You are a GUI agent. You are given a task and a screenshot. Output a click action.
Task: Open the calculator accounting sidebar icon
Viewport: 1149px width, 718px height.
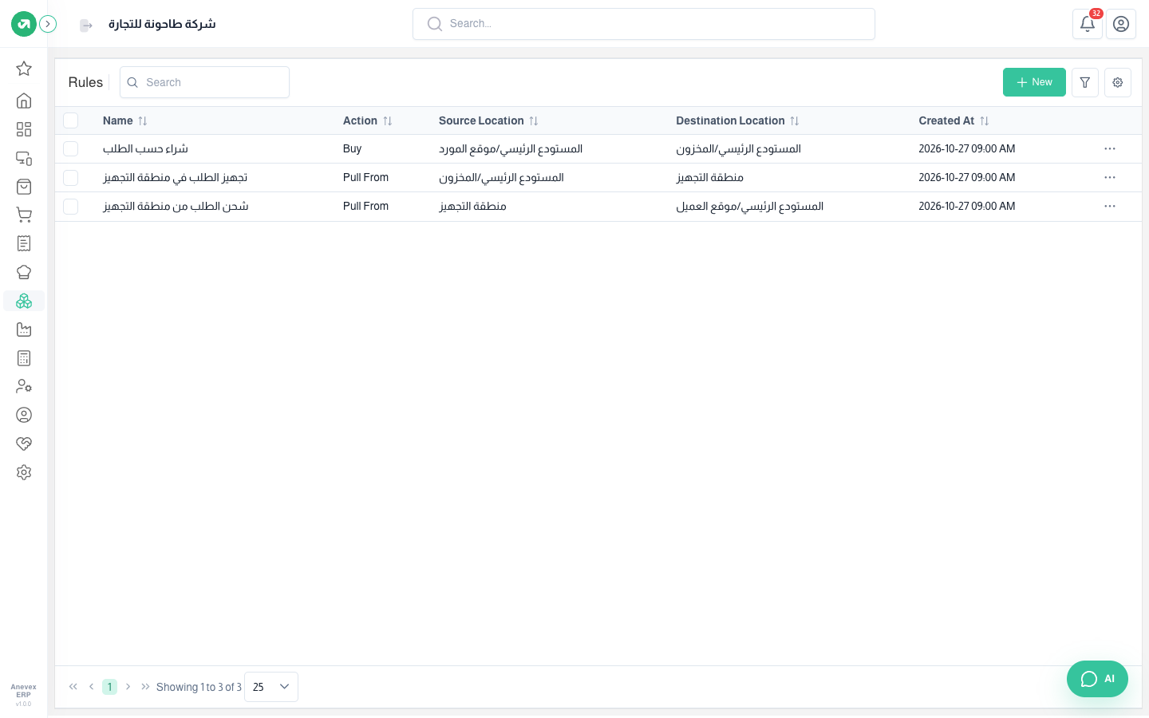click(x=24, y=358)
